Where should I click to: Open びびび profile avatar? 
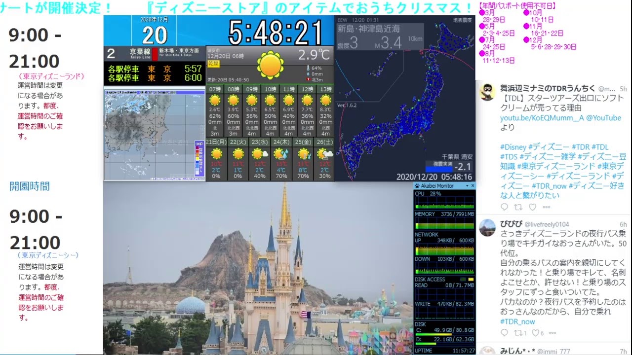coord(487,228)
